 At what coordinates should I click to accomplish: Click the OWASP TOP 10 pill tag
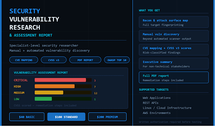[x=117, y=60]
